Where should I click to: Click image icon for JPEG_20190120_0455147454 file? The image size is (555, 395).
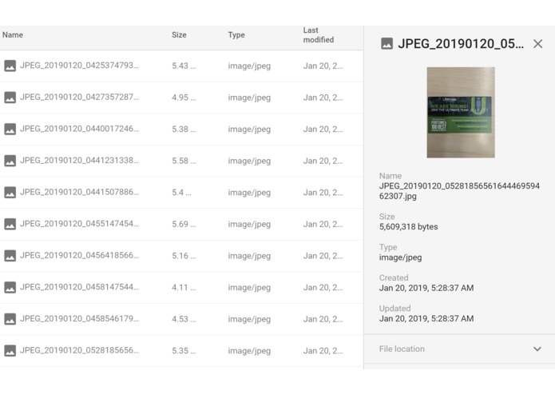pyautogui.click(x=10, y=224)
